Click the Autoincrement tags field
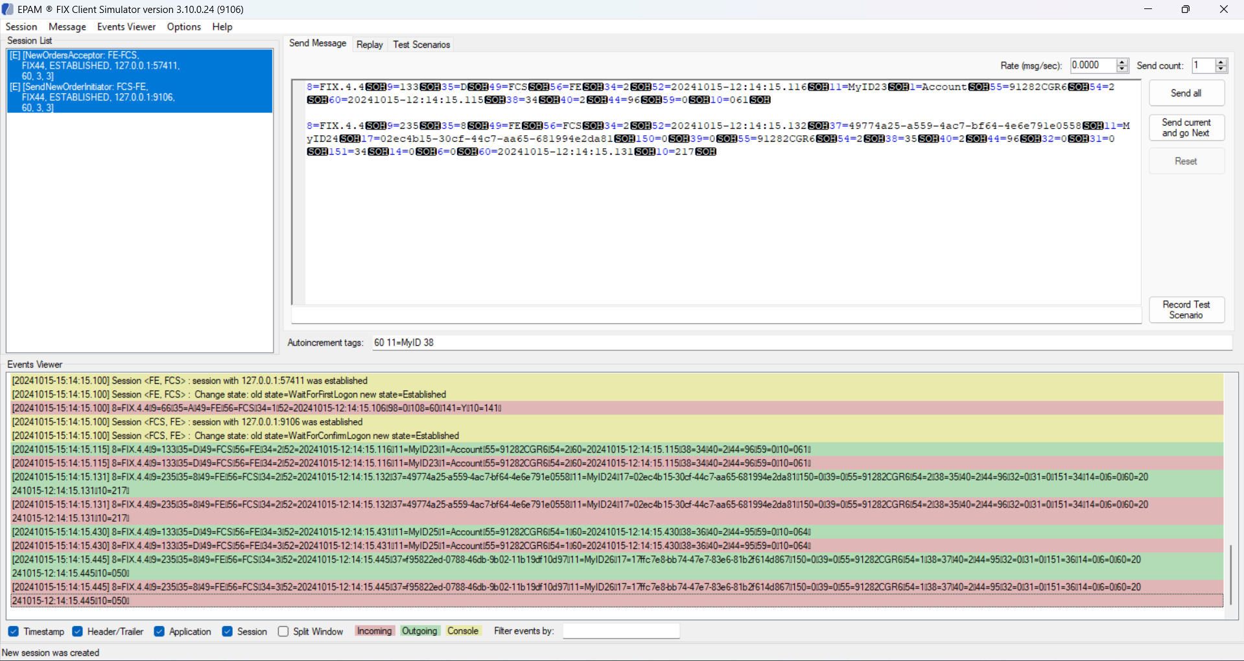 click(801, 342)
